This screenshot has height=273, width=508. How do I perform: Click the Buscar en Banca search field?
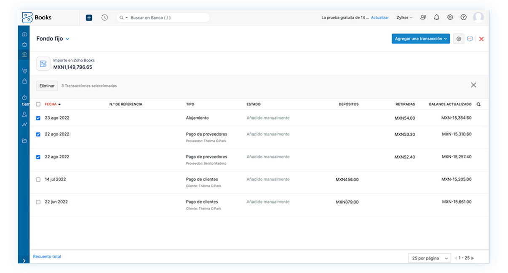click(166, 18)
